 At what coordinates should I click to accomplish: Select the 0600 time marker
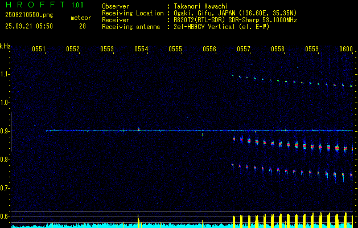pos(346,50)
